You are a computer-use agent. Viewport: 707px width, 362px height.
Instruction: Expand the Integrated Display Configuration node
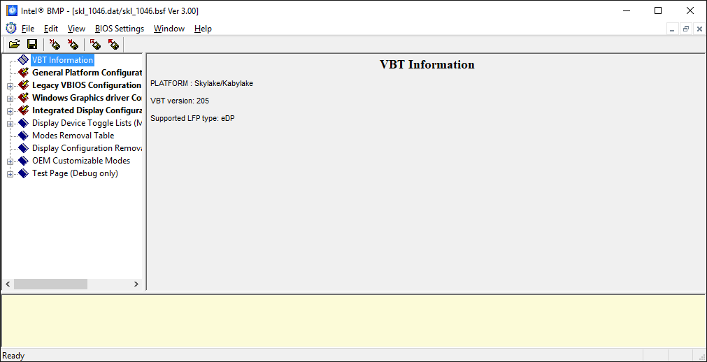pyautogui.click(x=10, y=111)
